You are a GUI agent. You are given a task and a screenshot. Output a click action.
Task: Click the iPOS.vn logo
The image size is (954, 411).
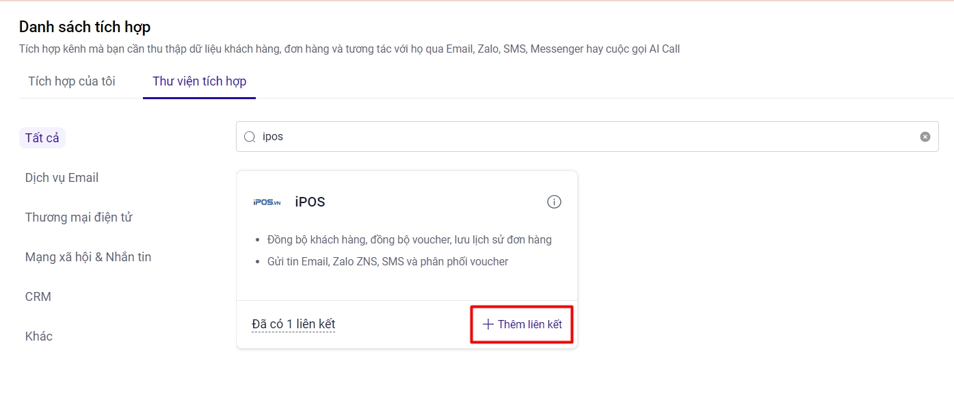click(x=267, y=202)
